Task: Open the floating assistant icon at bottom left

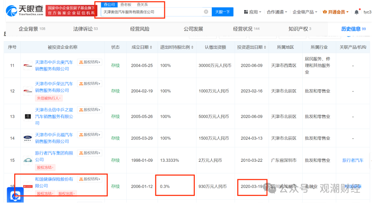Action: click(x=15, y=195)
